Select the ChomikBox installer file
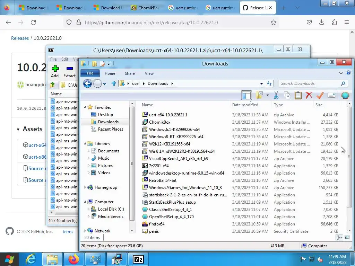Viewport: 355px width, 266px height. (x=159, y=122)
